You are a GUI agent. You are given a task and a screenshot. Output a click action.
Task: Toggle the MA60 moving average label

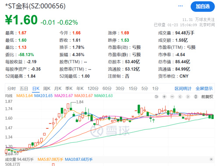pyautogui.click(x=103, y=96)
